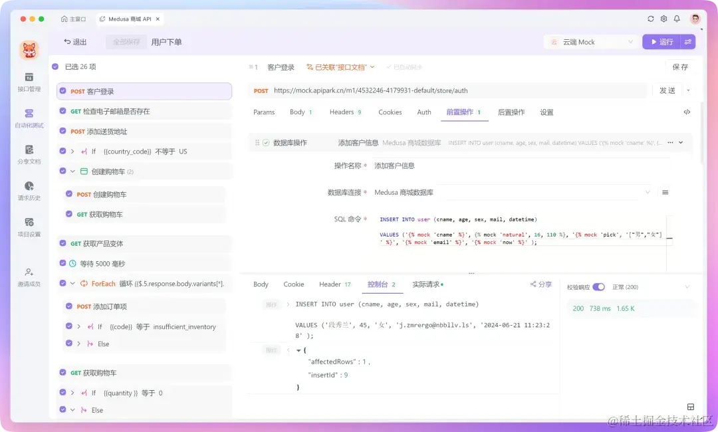The width and height of the screenshot is (718, 432).
Task: Expand the If {{country_code}} 不等于 US step
Action: pos(71,152)
